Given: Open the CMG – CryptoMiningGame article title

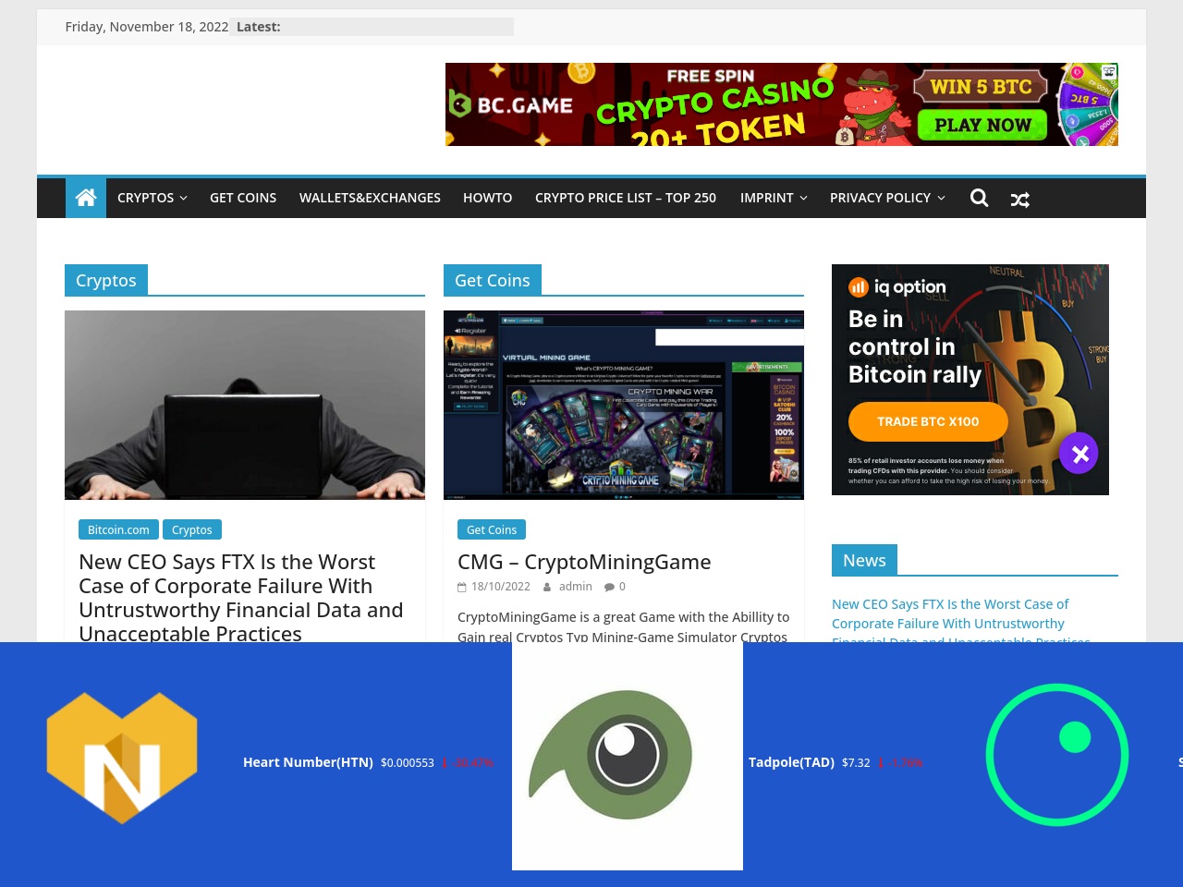Looking at the screenshot, I should [584, 562].
